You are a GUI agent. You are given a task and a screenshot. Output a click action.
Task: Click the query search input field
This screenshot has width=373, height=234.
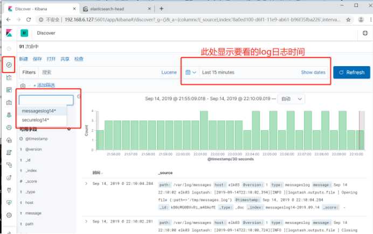(x=100, y=73)
